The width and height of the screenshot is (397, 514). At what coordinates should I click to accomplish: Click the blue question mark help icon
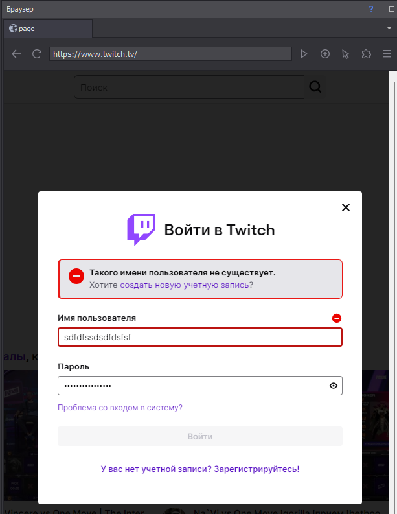pos(371,9)
